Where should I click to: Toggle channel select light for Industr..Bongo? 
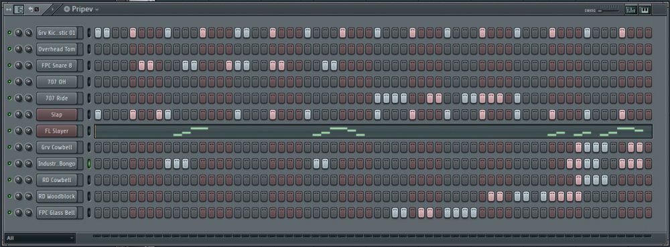(89, 164)
